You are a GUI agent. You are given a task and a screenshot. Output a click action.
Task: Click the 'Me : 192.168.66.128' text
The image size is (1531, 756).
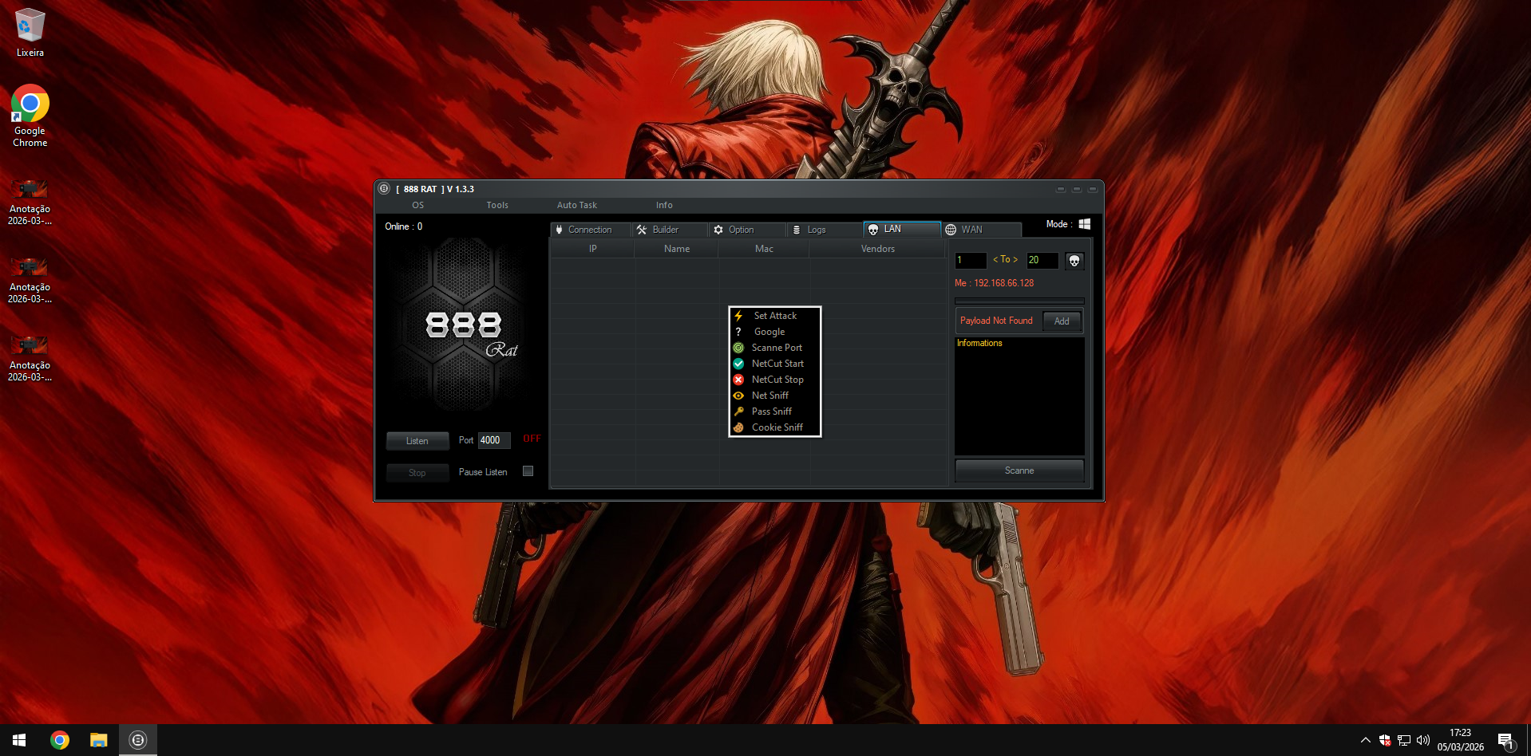(995, 283)
